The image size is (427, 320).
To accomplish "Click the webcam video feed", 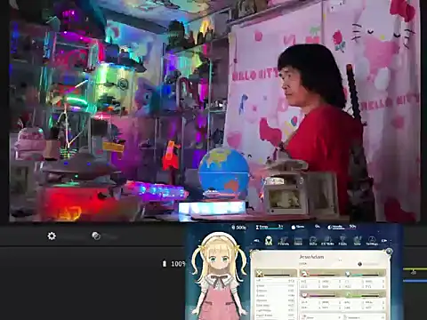I will click(x=214, y=110).
